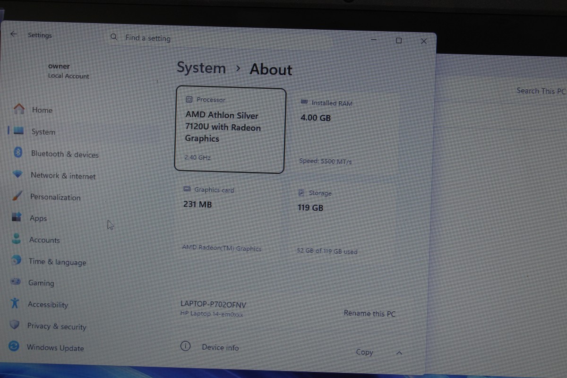The height and width of the screenshot is (378, 567).
Task: Open Accessibility settings
Action: click(x=48, y=305)
